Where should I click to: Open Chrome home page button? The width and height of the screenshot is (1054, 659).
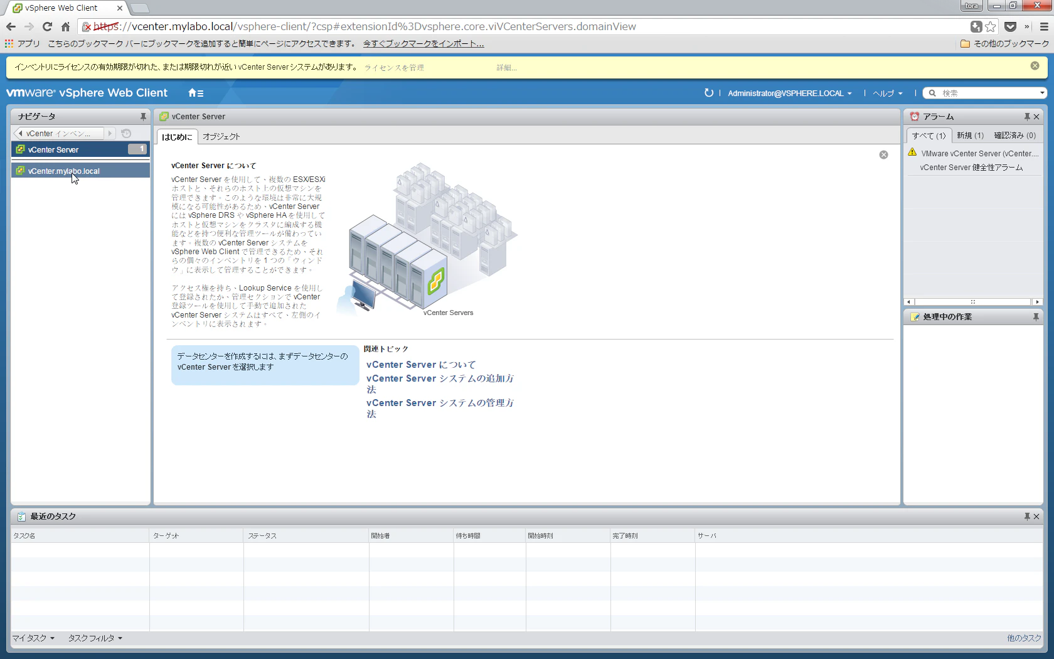click(65, 26)
